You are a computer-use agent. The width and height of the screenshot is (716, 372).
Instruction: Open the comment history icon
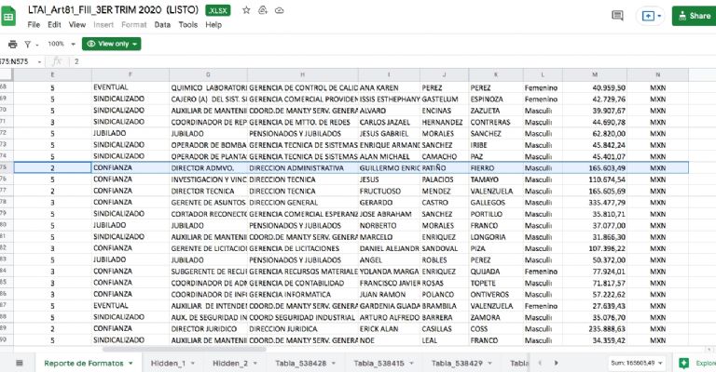[616, 16]
